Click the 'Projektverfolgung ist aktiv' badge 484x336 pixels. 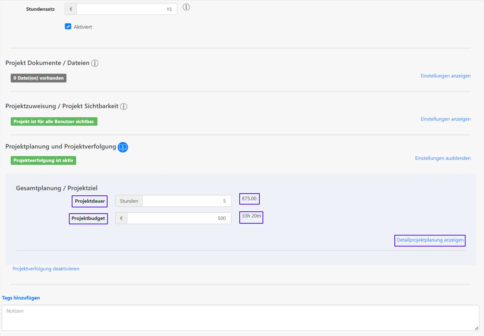[x=43, y=160]
